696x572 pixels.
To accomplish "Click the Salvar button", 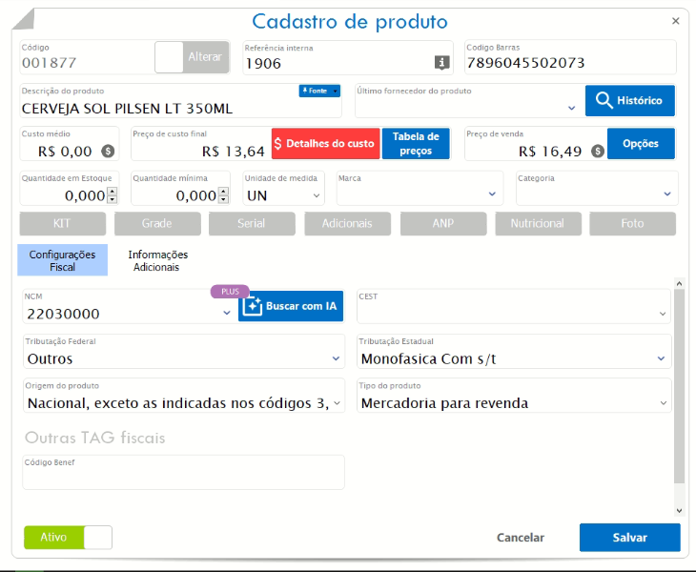I will 629,538.
